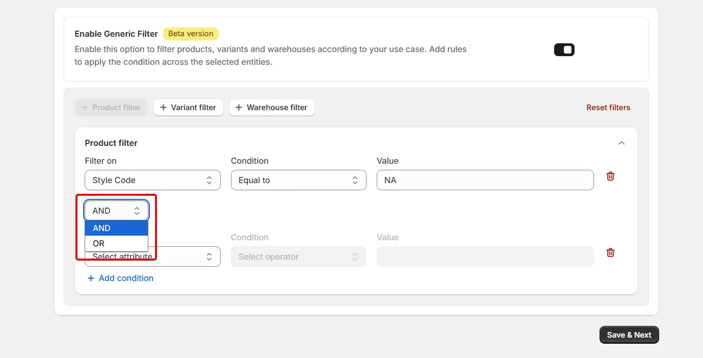Click the Enable Generic Filter heading
The height and width of the screenshot is (358, 703).
116,34
